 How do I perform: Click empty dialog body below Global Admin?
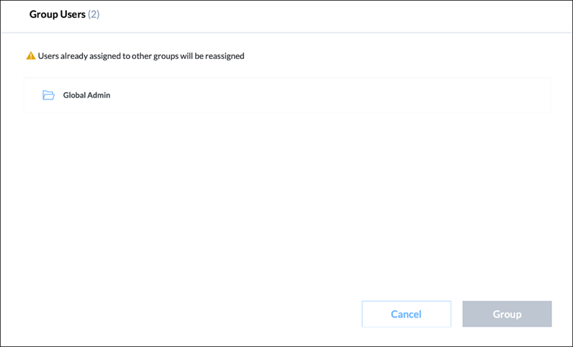287,204
